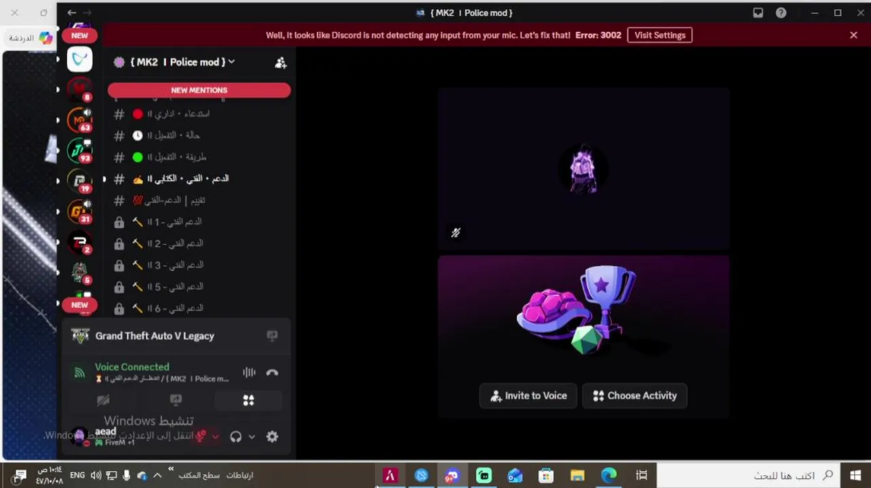Viewport: 871px width, 488px height.
Task: Open Microsoft Edge from the taskbar
Action: [608, 476]
